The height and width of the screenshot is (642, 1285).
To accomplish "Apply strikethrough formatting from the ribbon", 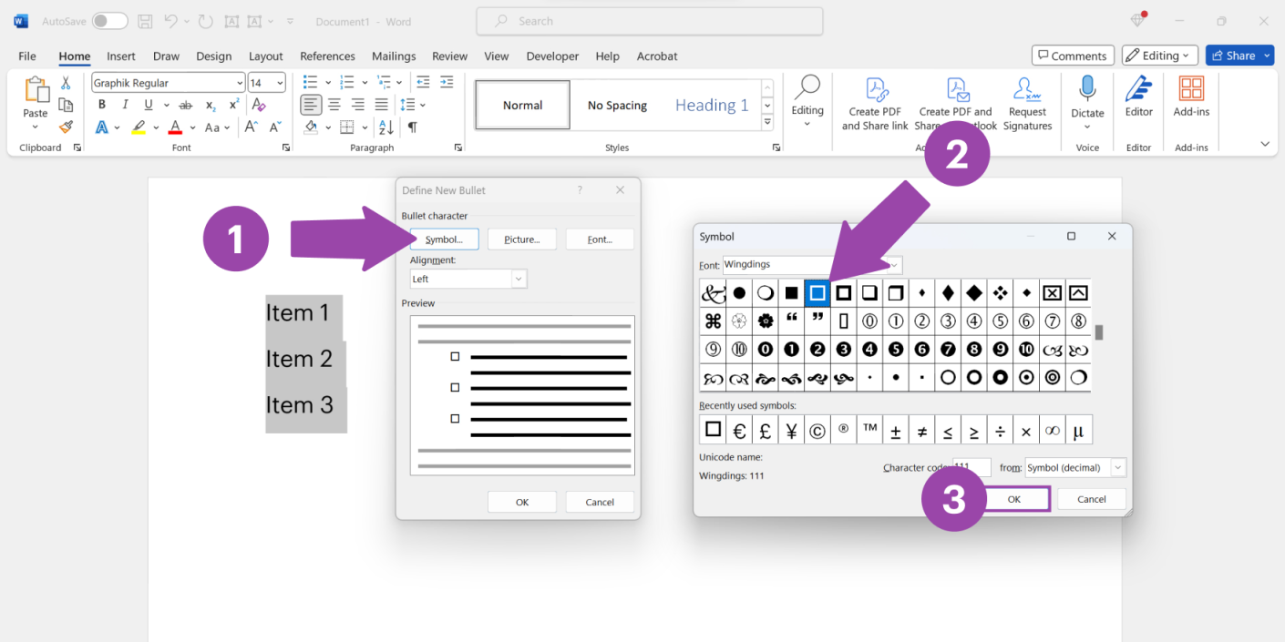I will point(186,105).
